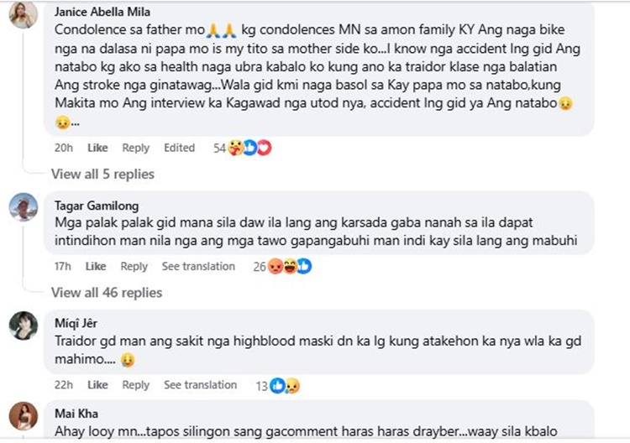View reaction emojis on Janice's comment
This screenshot has width=630, height=443.
pyautogui.click(x=250, y=148)
